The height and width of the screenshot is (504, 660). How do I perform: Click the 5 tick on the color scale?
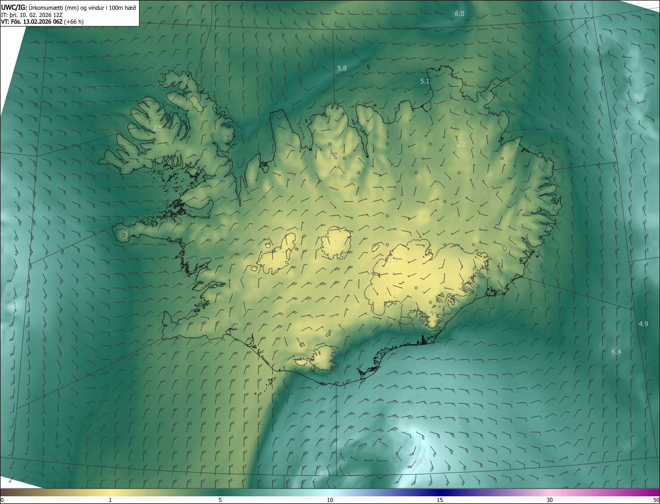(220, 500)
